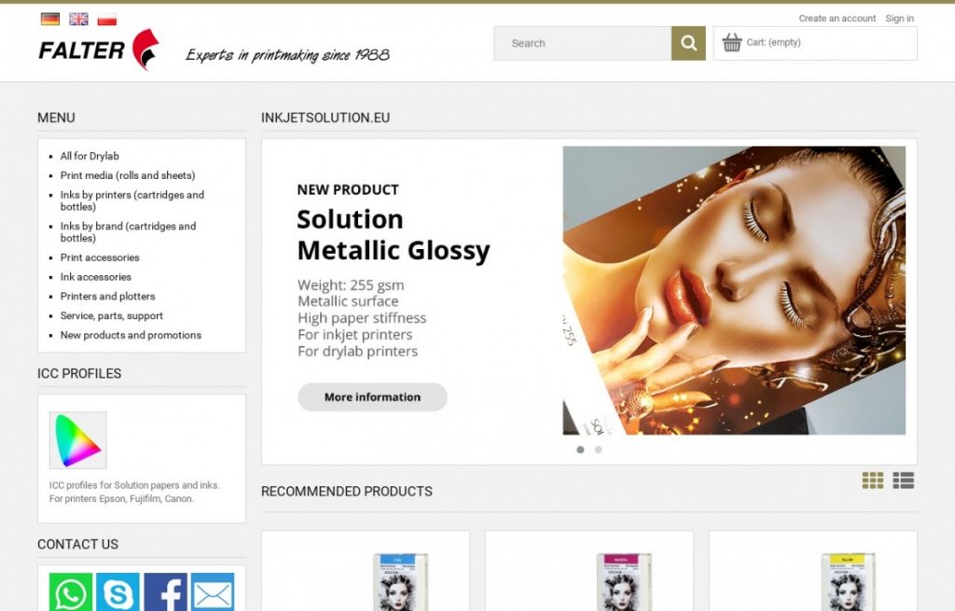Click the Metallic Glossy banner photo
This screenshot has height=611, width=955.
pos(734,291)
